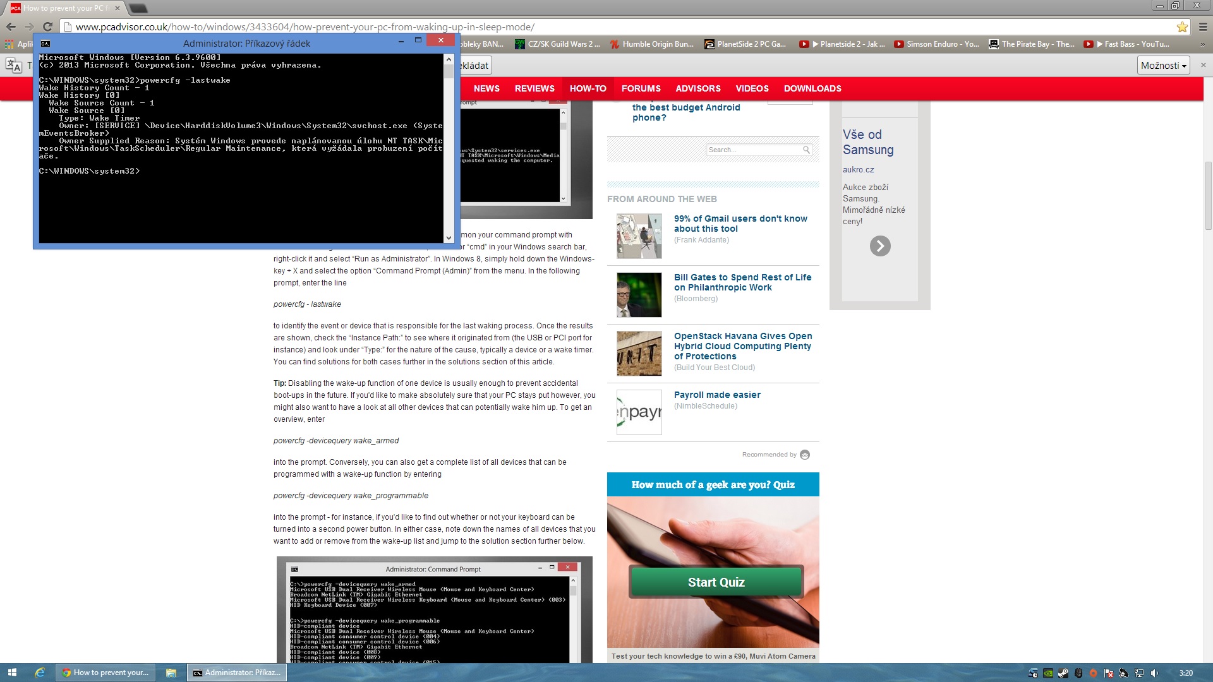Image resolution: width=1213 pixels, height=682 pixels.
Task: Switch to Chrome 'How to prevent your...' taskbar button
Action: (x=105, y=673)
